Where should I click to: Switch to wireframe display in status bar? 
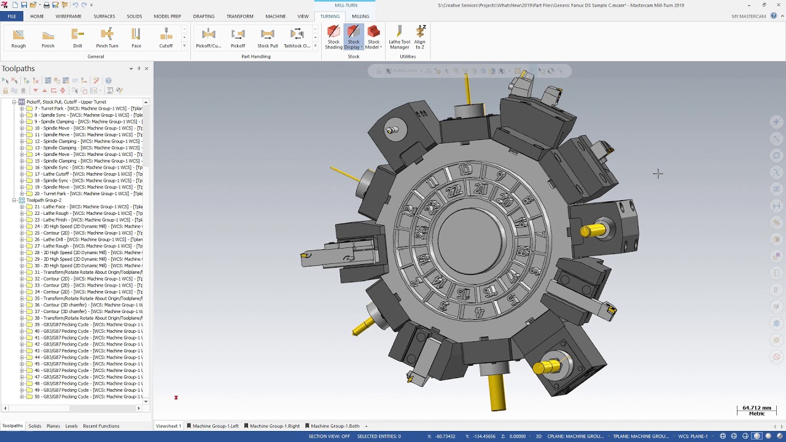click(x=723, y=436)
